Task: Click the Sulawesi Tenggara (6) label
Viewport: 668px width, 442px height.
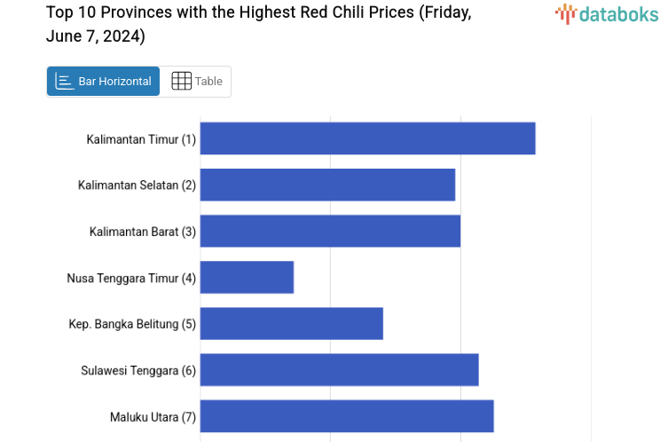Action: (138, 370)
